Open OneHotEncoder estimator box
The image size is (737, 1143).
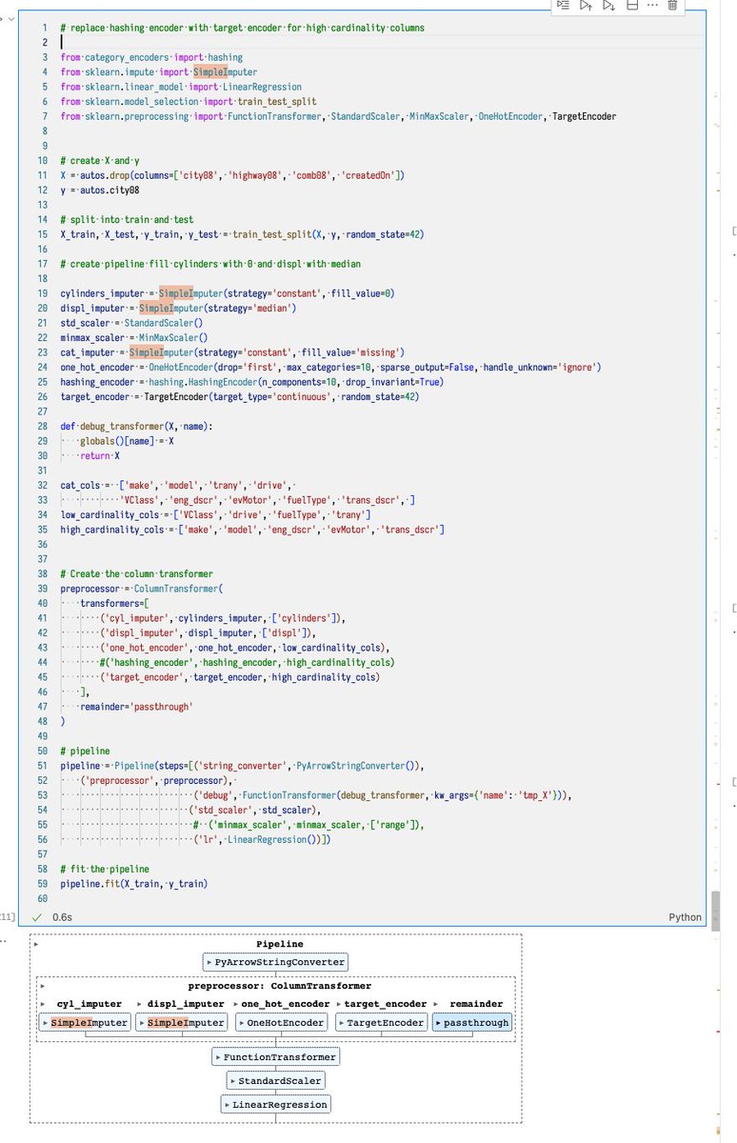click(x=281, y=1022)
